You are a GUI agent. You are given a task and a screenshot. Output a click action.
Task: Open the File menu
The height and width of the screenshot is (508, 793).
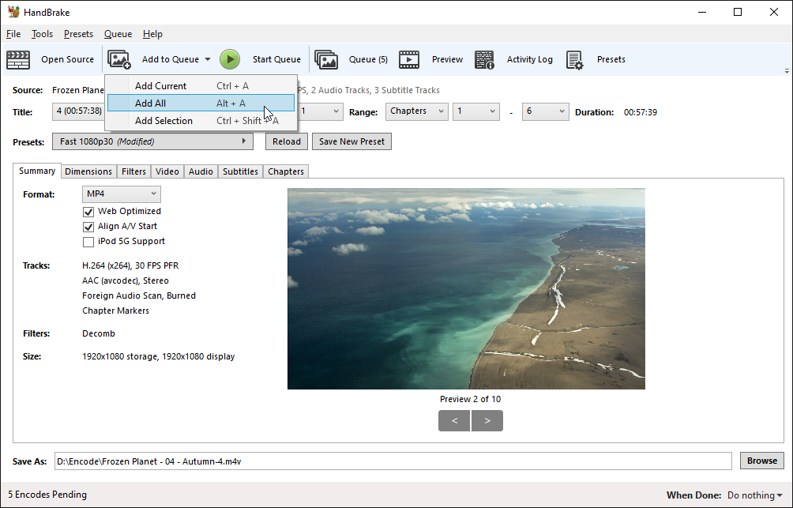click(x=13, y=34)
